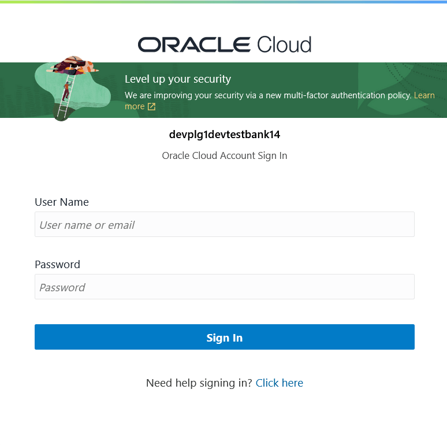This screenshot has width=447, height=445.
Task: Click the external link icon beside "more"
Action: 151,107
